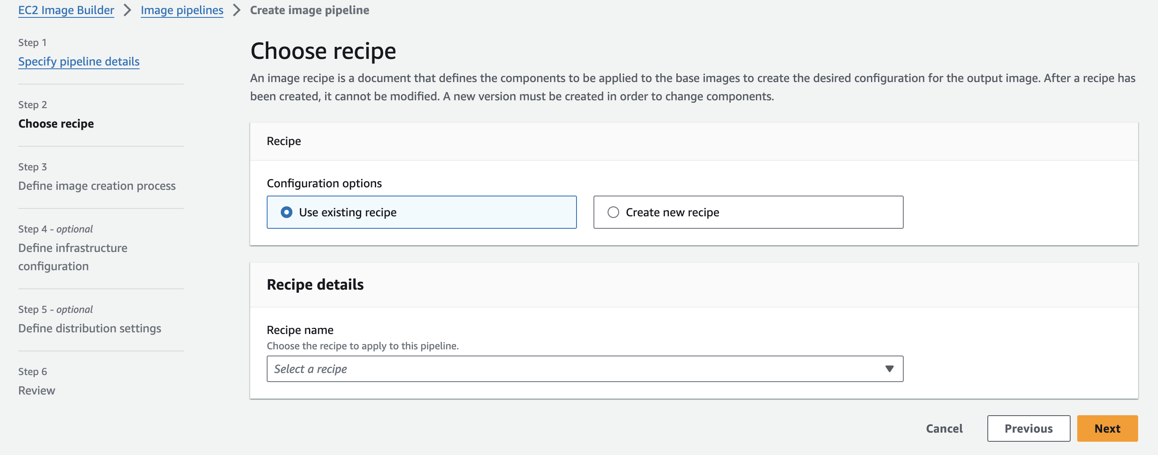Select the Use existing recipe radio button
Image resolution: width=1158 pixels, height=455 pixels.
pyautogui.click(x=286, y=212)
